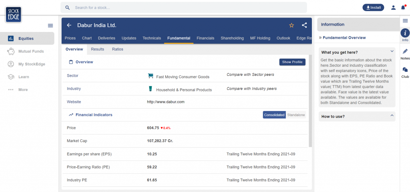Select the Consolidated toggle

(274, 115)
